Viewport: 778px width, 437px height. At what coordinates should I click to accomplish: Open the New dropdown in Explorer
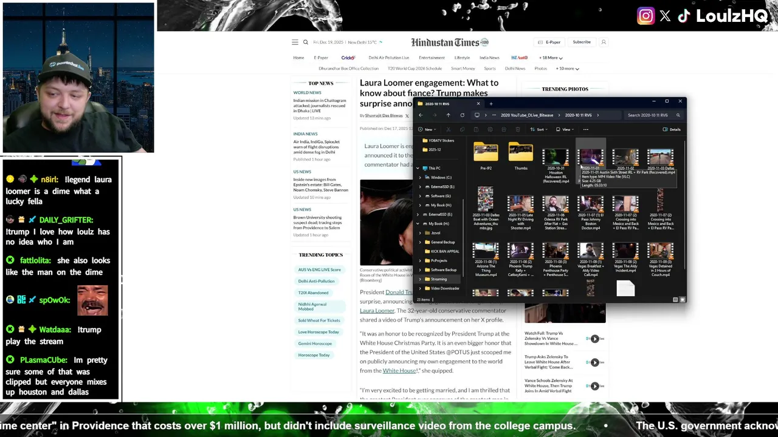(426, 129)
